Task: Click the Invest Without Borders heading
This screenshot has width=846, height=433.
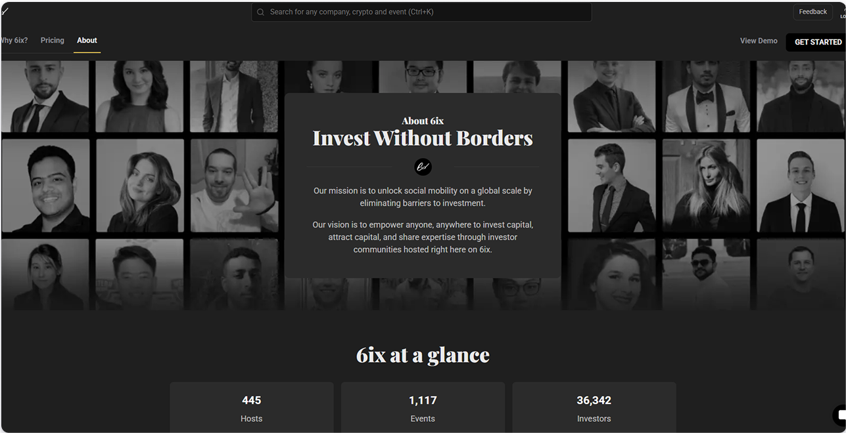Action: pyautogui.click(x=423, y=138)
